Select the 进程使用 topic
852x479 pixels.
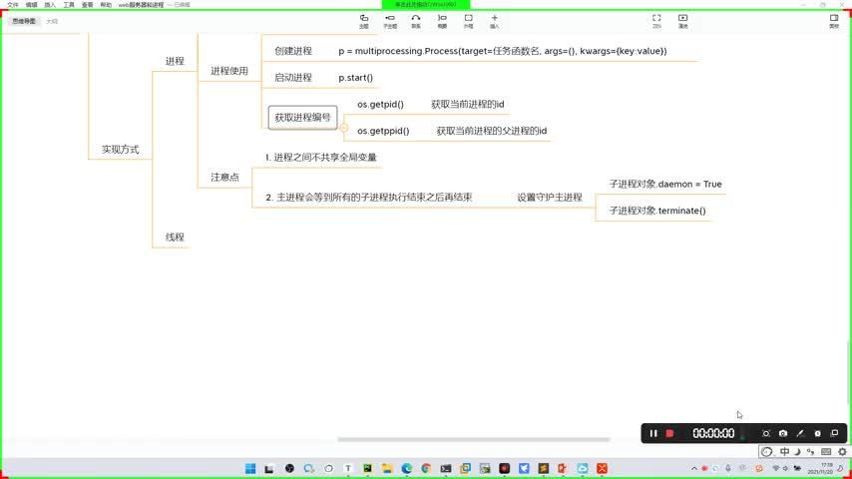click(229, 71)
